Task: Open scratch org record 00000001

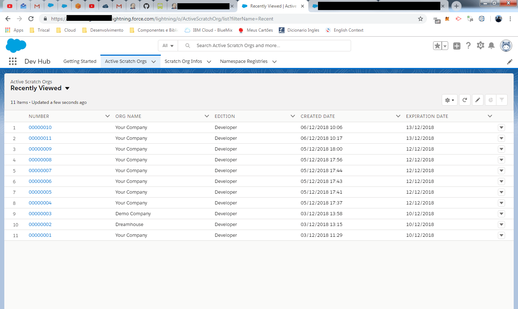Action: click(40, 235)
